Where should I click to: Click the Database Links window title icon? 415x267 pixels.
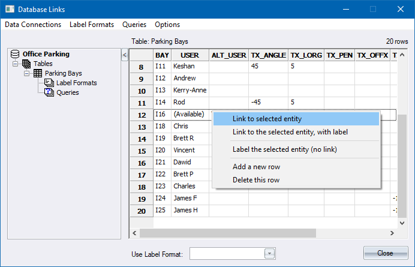coord(9,9)
